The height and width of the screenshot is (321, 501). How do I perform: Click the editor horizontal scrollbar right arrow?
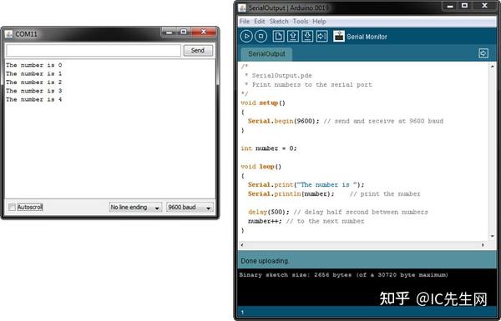[x=483, y=245]
